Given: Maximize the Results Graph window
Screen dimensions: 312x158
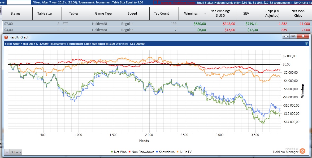Looking at the screenshot, I should (293, 36).
